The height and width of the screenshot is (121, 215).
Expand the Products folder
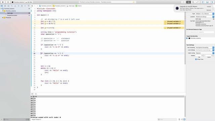pos(3,17)
